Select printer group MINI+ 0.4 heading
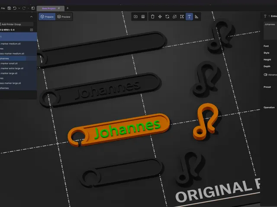The height and width of the screenshot is (207, 277). (7, 30)
